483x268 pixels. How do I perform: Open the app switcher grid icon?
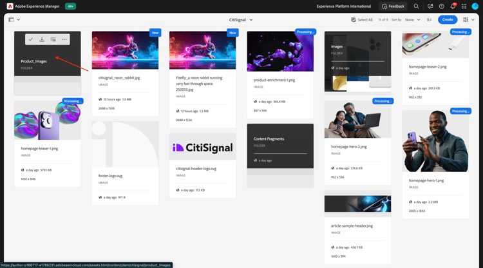pos(464,6)
